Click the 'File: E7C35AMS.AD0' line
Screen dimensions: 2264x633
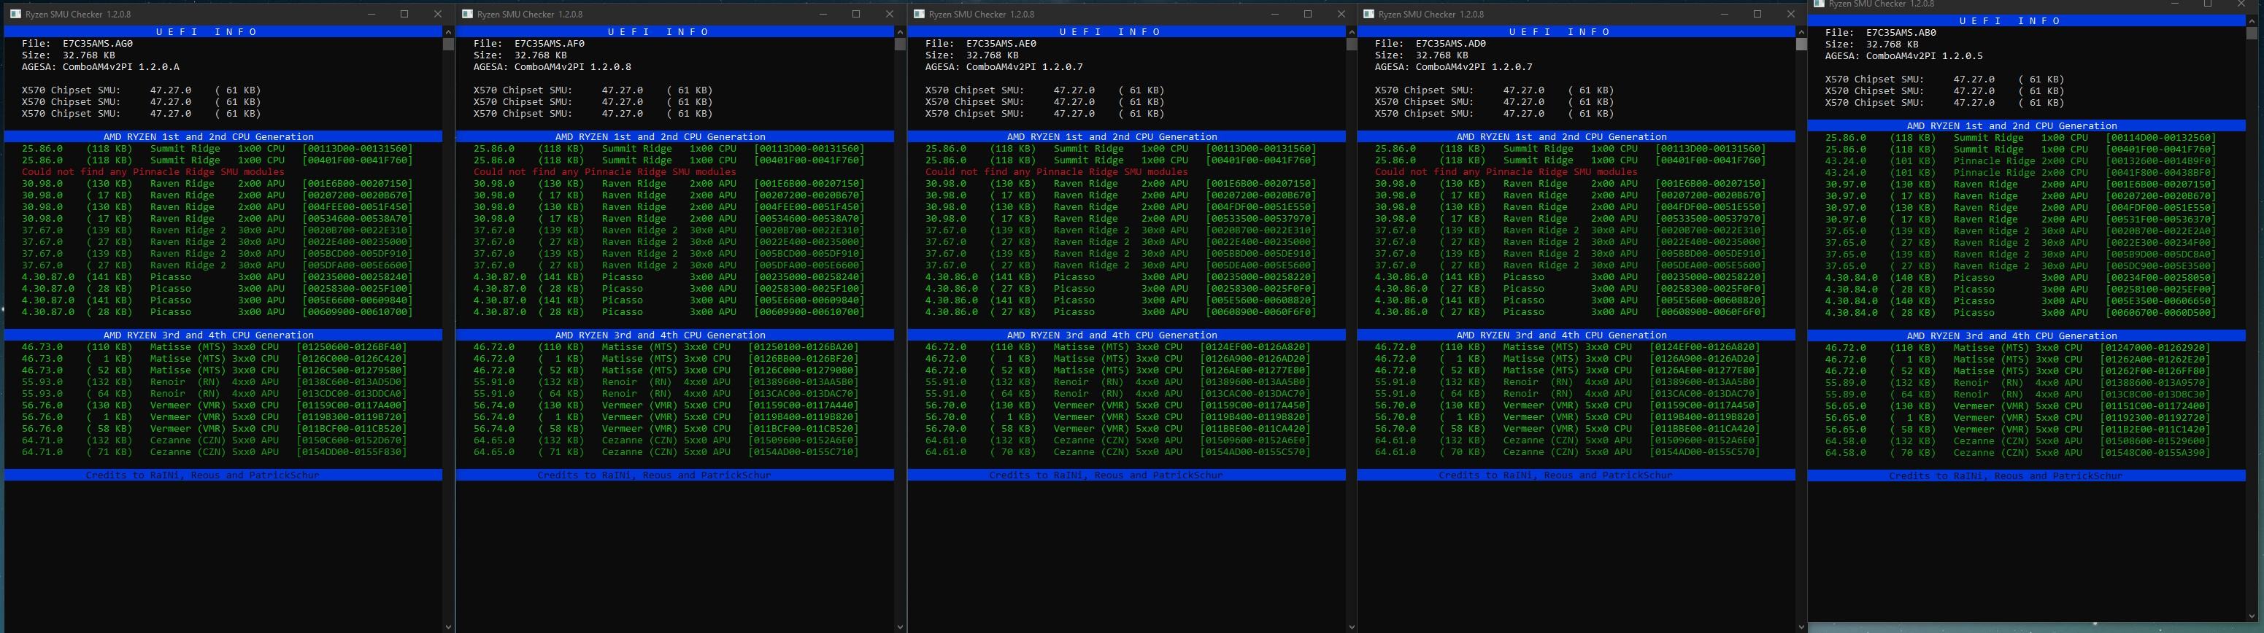click(1431, 43)
